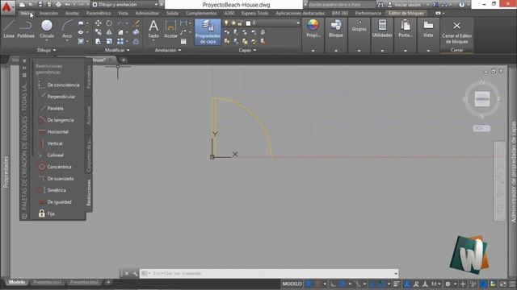Select the Move (Desplazar) tool
517x290 pixels.
pos(98,23)
